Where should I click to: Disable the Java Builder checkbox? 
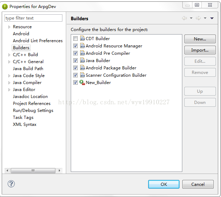[x=75, y=61]
